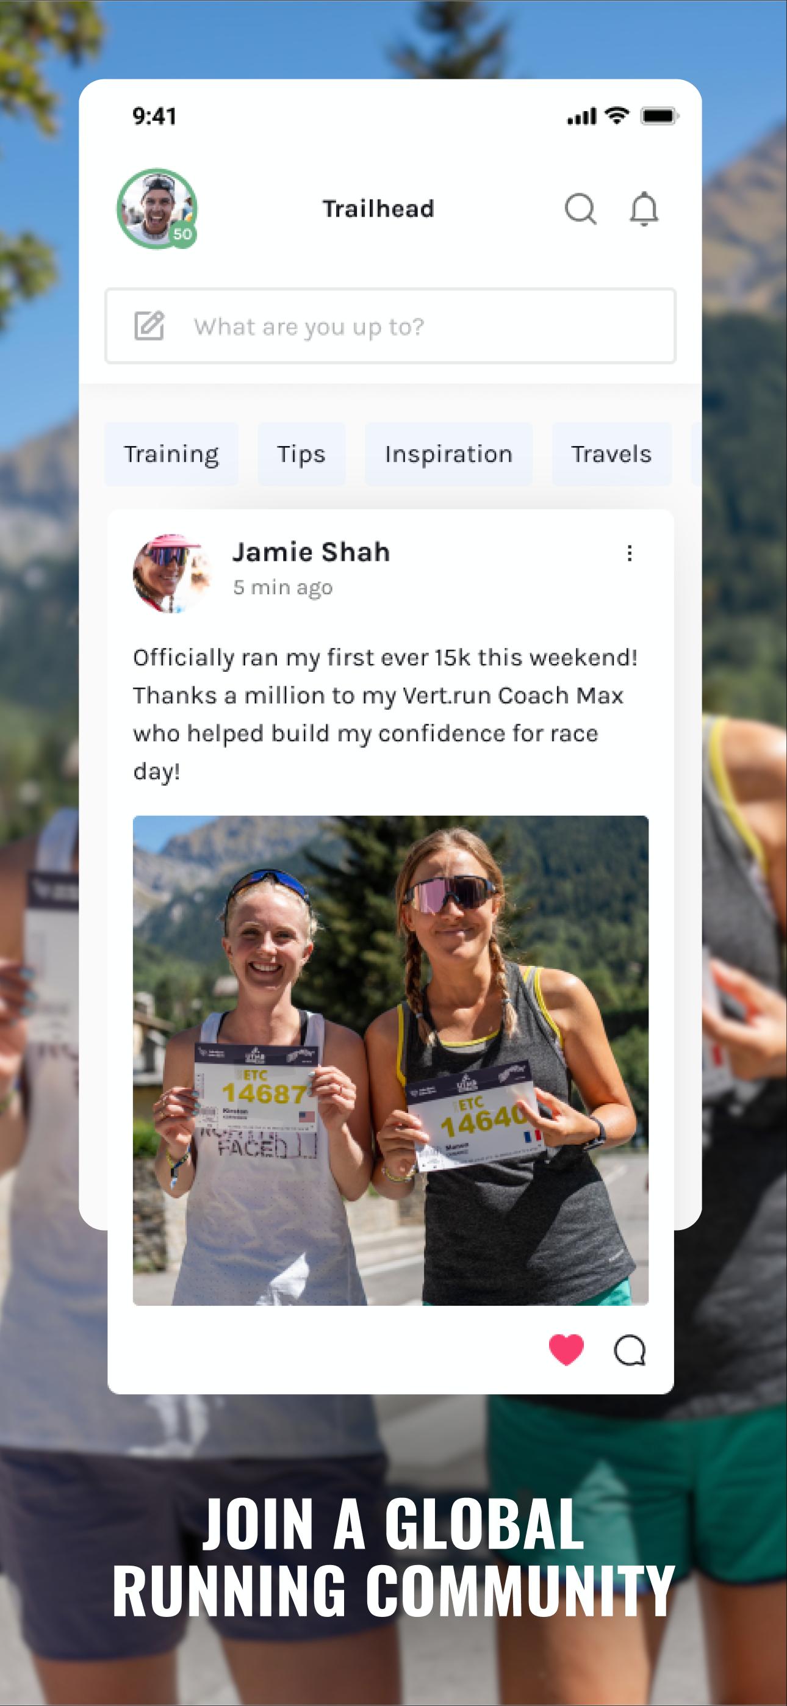This screenshot has height=1706, width=787.
Task: Toggle the pink heart like
Action: pos(566,1350)
